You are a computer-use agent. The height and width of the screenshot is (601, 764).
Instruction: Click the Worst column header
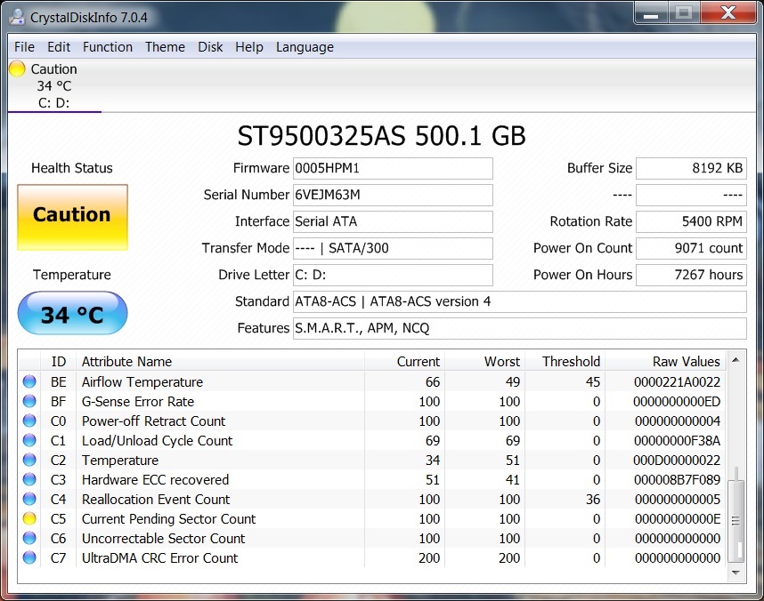484,362
